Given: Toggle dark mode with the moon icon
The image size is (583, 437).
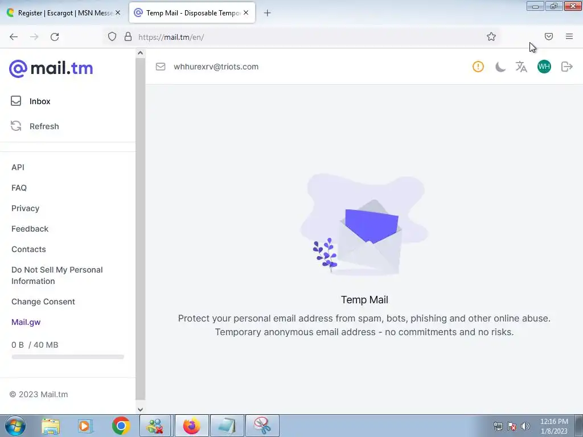Looking at the screenshot, I should 500,67.
